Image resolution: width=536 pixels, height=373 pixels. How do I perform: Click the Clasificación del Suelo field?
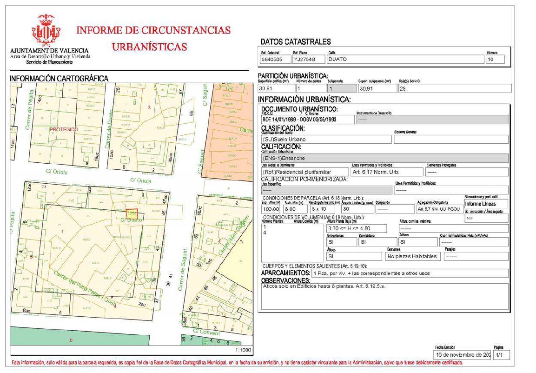pos(326,139)
